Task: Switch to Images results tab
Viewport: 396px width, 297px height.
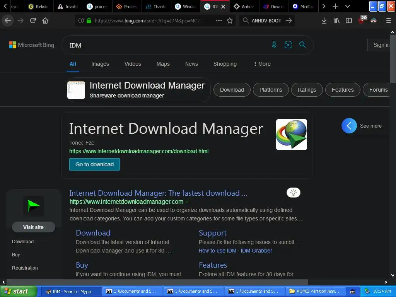Action: 100,64
